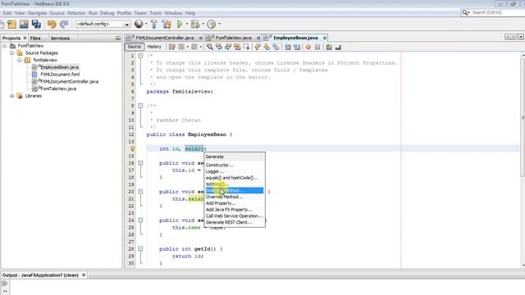Click Stop Macro Recording icon
The width and height of the screenshot is (525, 295).
(x=317, y=48)
